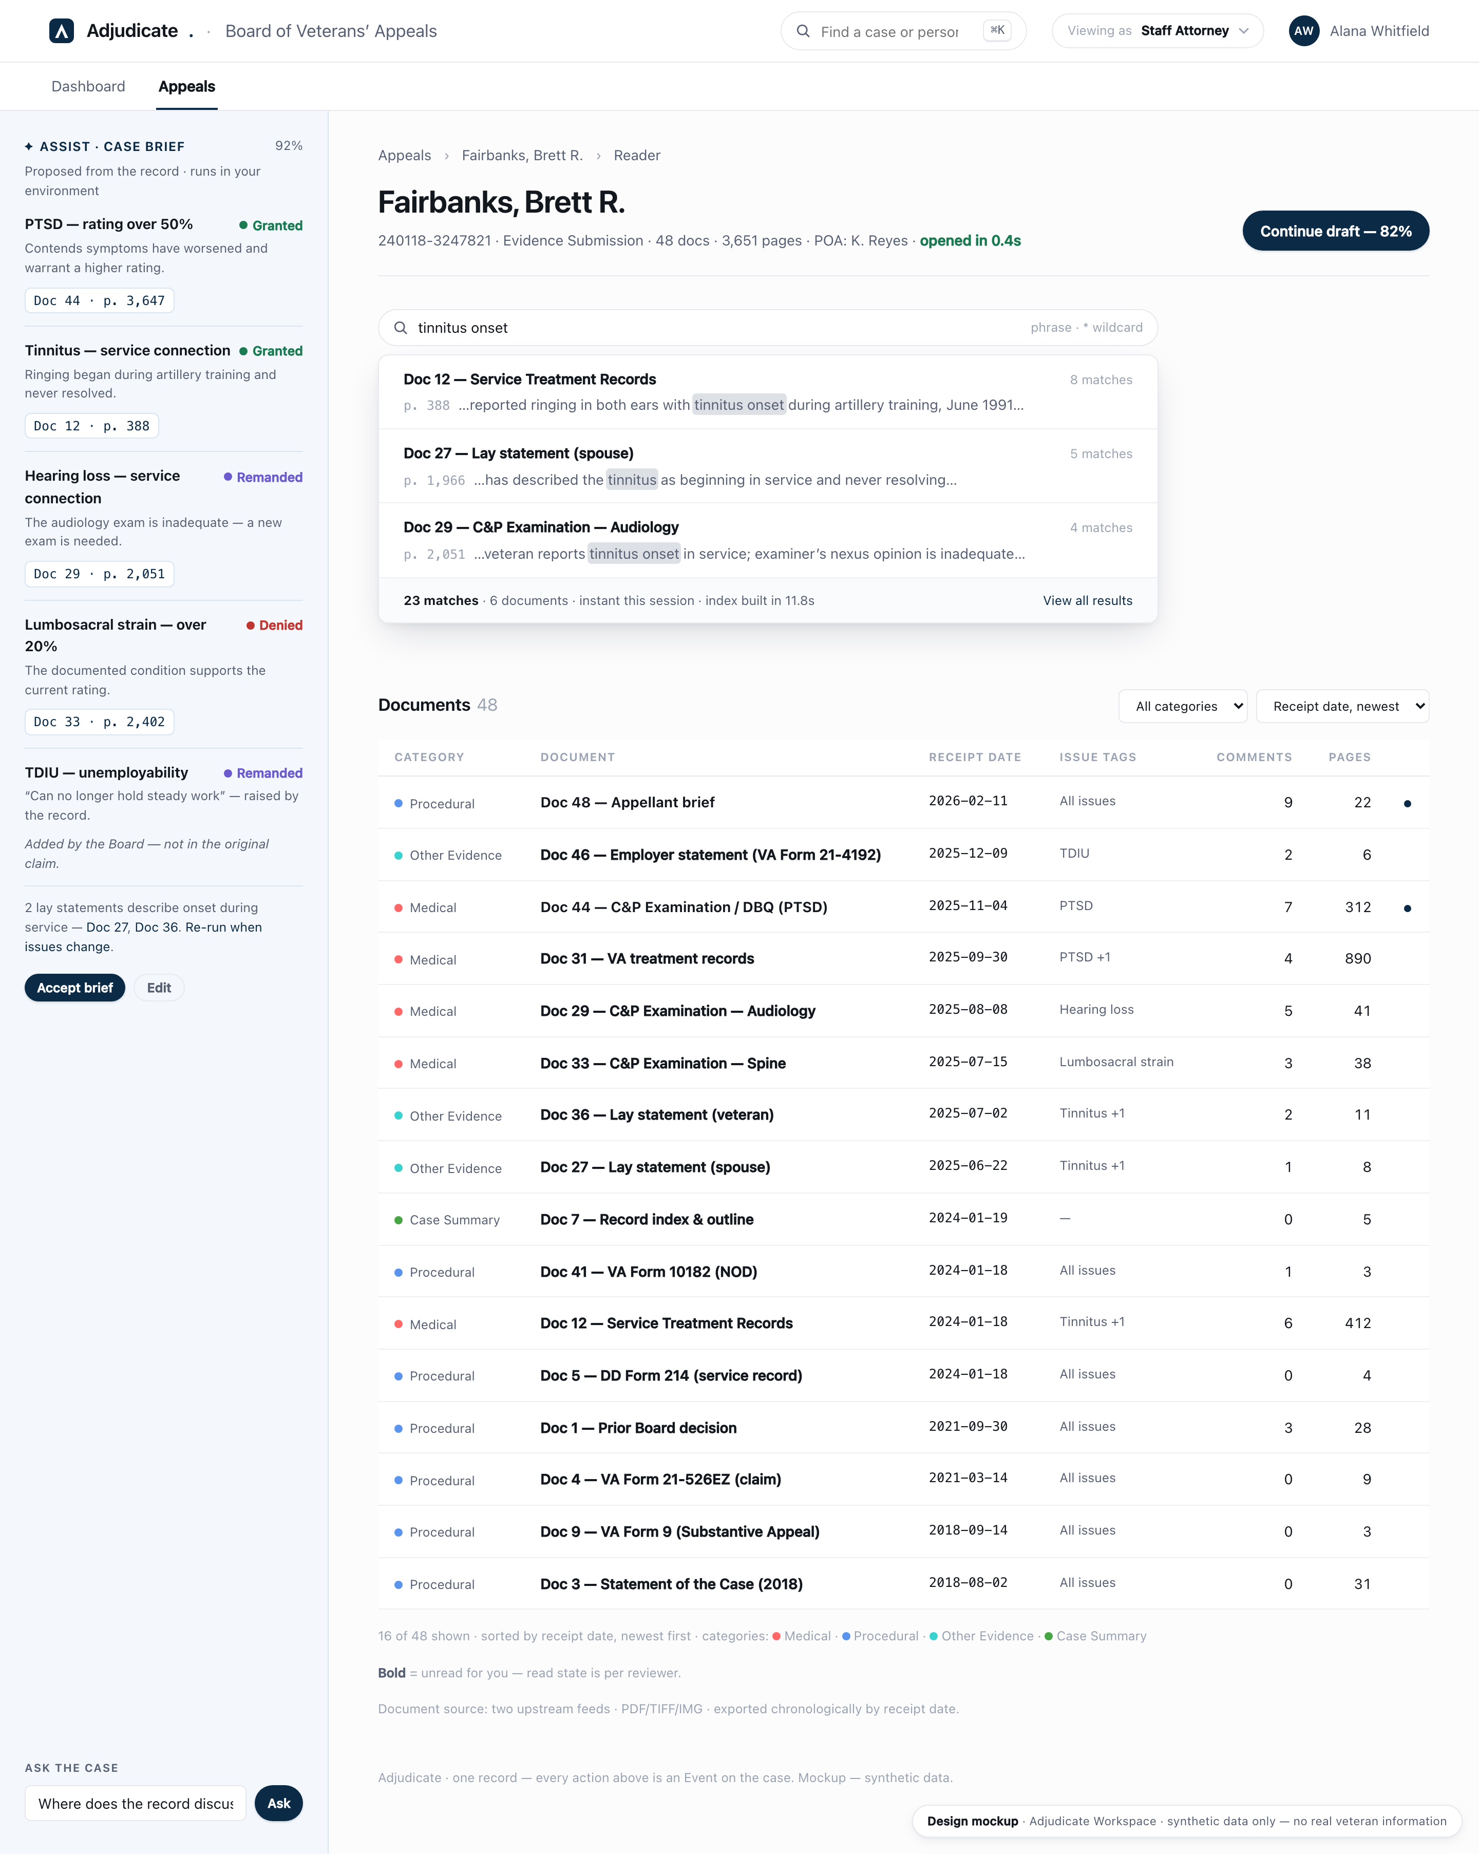
Task: Click the Doc 33 · p. 2,402 citation chip
Action: pyautogui.click(x=99, y=722)
